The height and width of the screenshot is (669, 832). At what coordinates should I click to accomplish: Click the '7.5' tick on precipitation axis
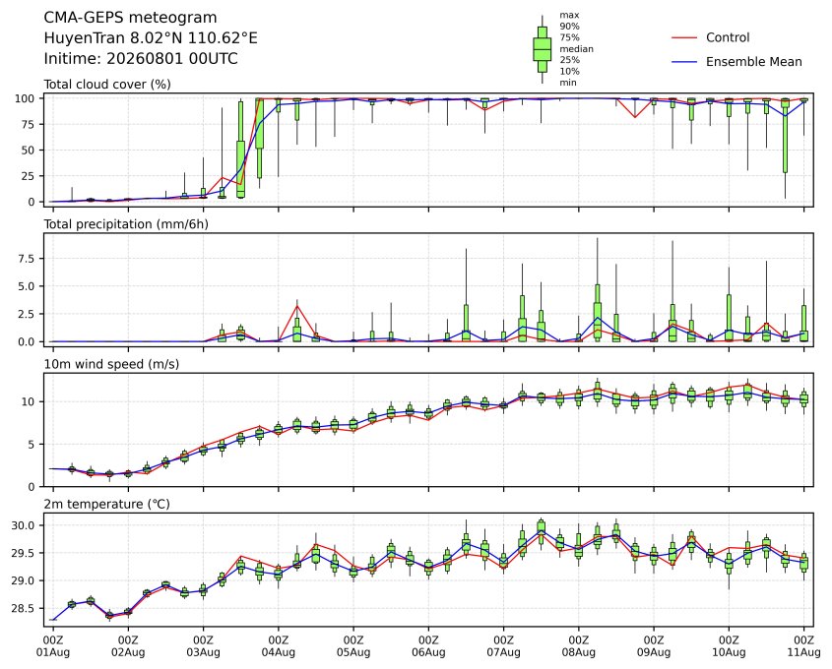[x=27, y=259]
